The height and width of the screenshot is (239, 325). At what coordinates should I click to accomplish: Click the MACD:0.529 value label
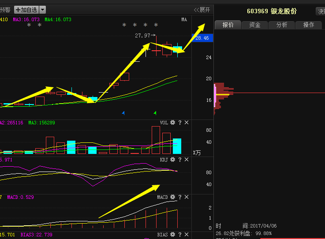click(21, 197)
